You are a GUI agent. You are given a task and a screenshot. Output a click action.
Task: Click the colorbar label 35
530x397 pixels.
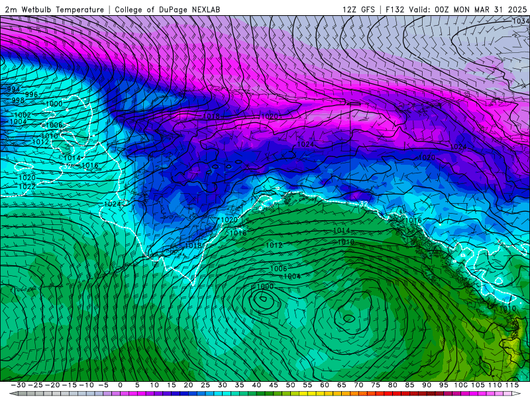tap(239, 385)
